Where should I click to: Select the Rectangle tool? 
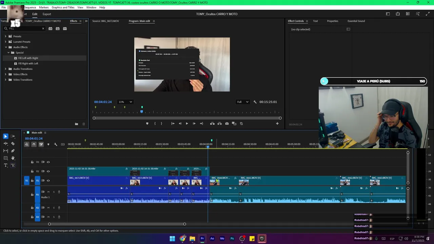point(6,158)
